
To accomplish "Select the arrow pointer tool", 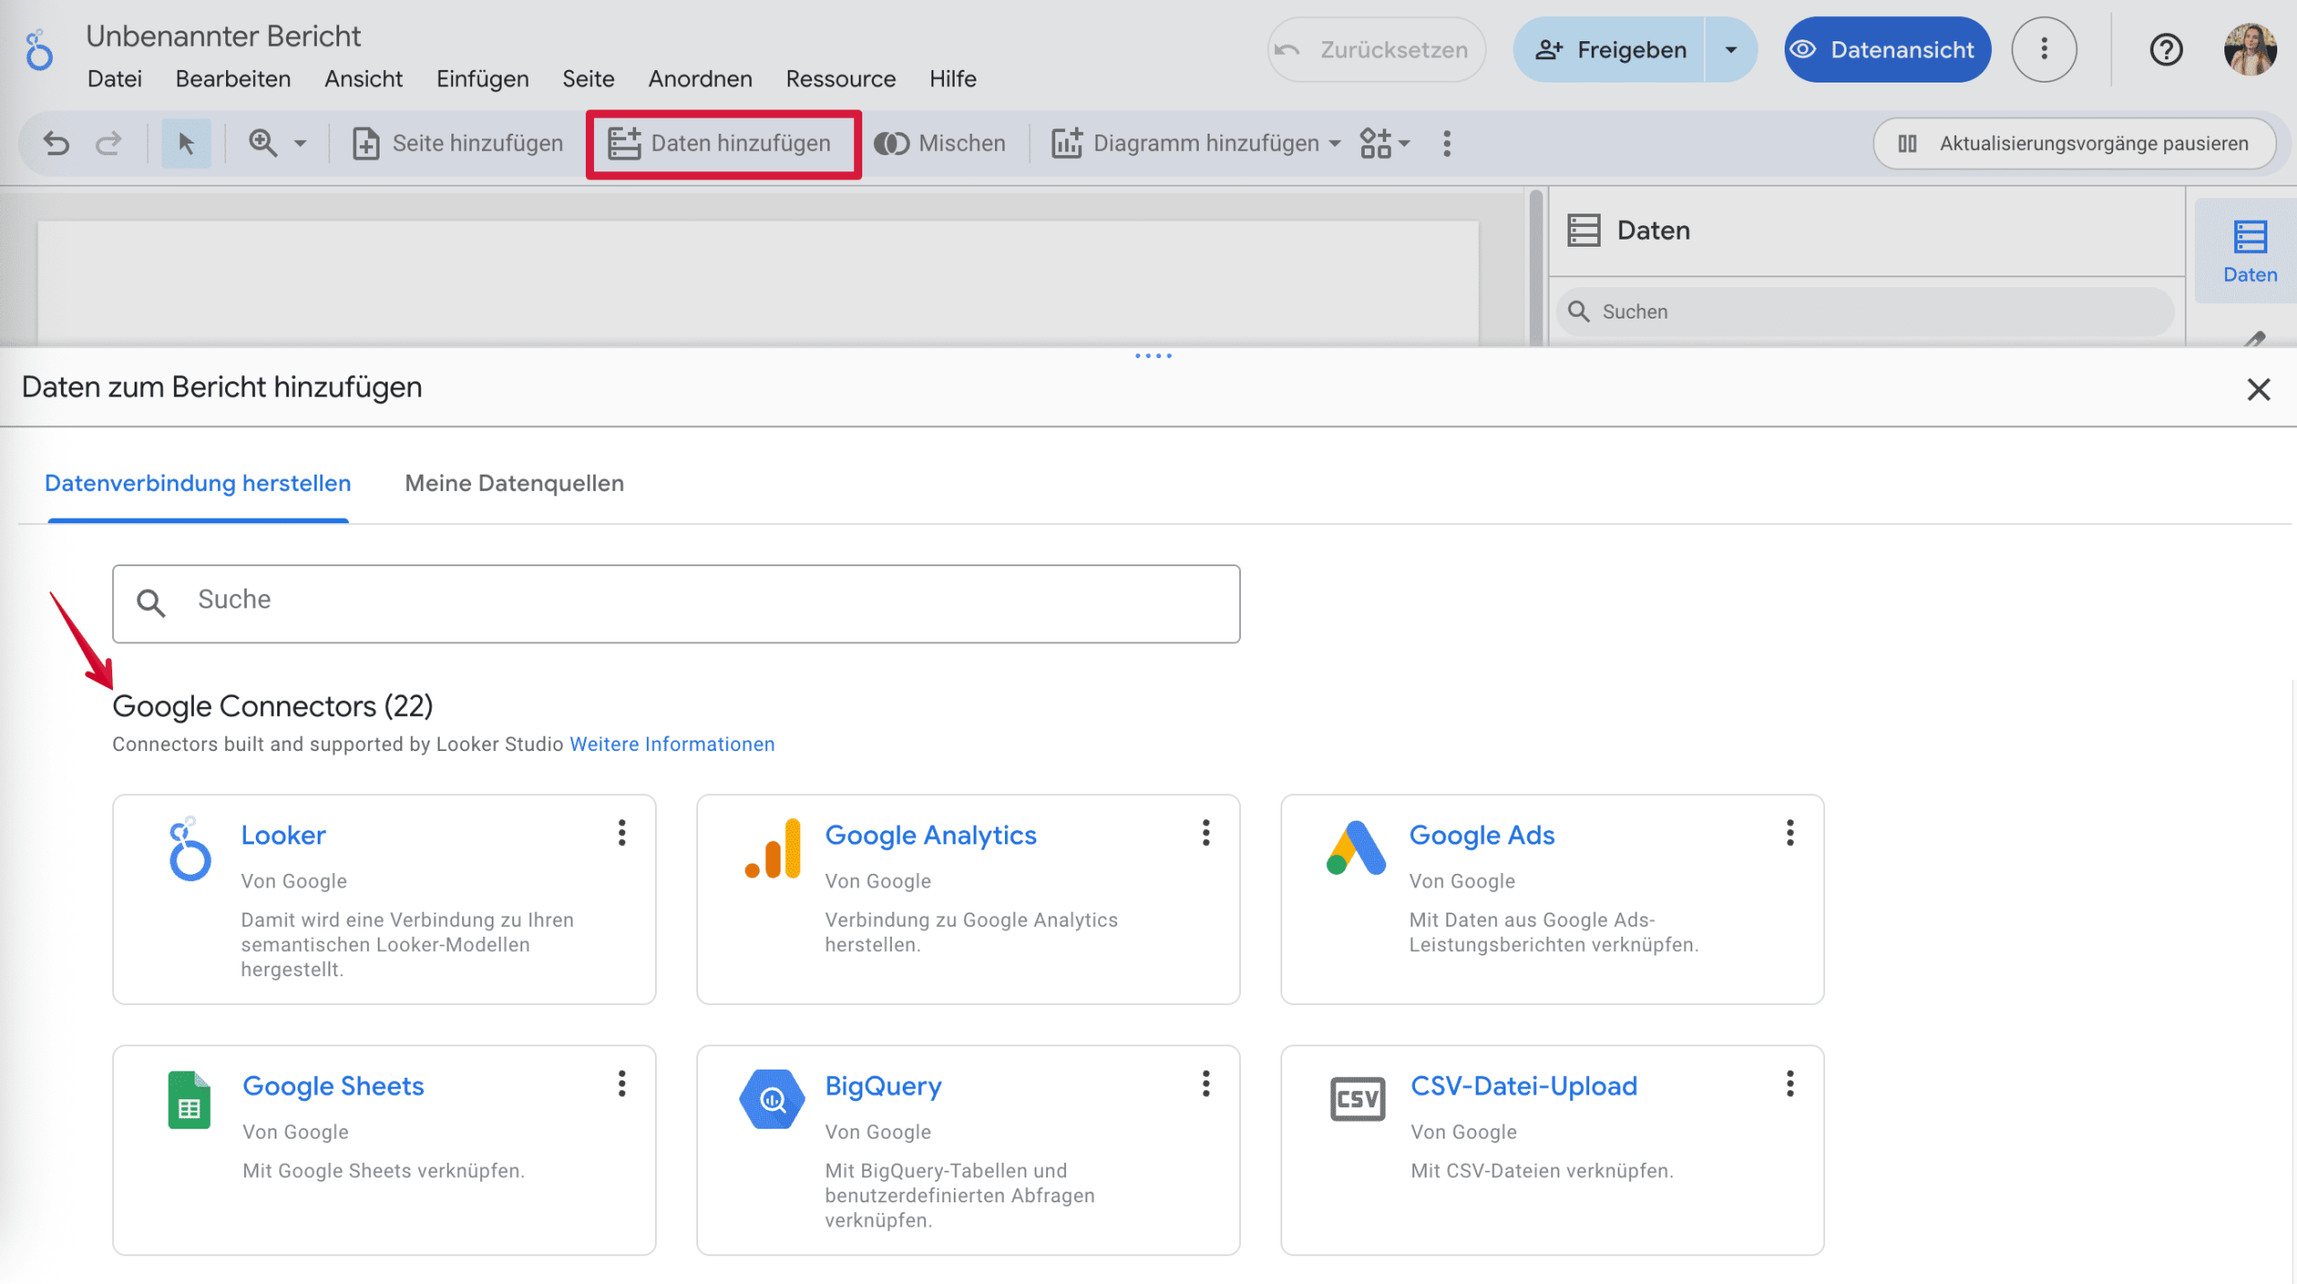I will (x=186, y=144).
